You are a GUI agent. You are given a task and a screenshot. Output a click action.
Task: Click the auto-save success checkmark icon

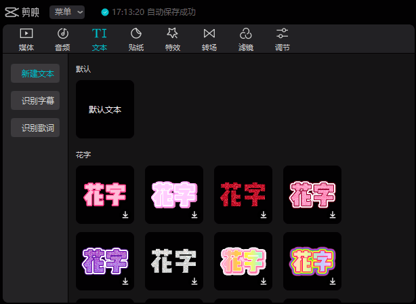(105, 12)
